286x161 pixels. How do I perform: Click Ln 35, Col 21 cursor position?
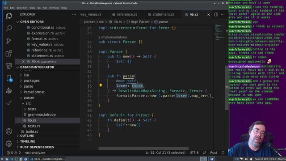tap(165, 153)
